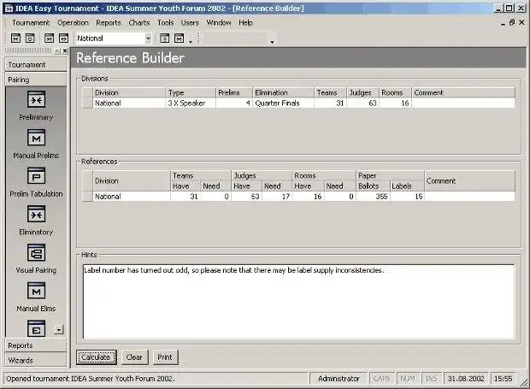530x389 pixels.
Task: Click the Division column header in Divisions table
Action: coord(129,92)
